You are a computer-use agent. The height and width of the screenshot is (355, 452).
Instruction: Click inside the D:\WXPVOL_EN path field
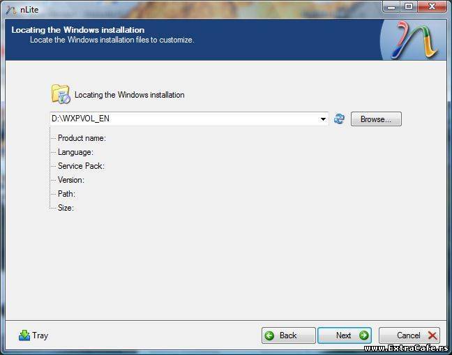coord(181,119)
